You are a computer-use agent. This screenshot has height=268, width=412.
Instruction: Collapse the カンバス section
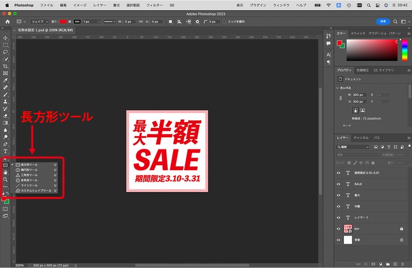(337, 88)
